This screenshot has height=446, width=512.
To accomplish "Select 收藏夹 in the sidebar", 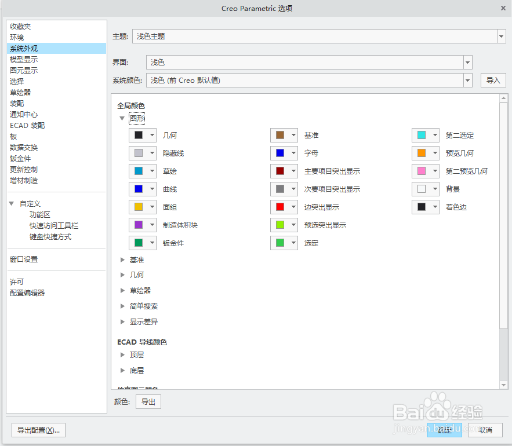I will pyautogui.click(x=20, y=27).
